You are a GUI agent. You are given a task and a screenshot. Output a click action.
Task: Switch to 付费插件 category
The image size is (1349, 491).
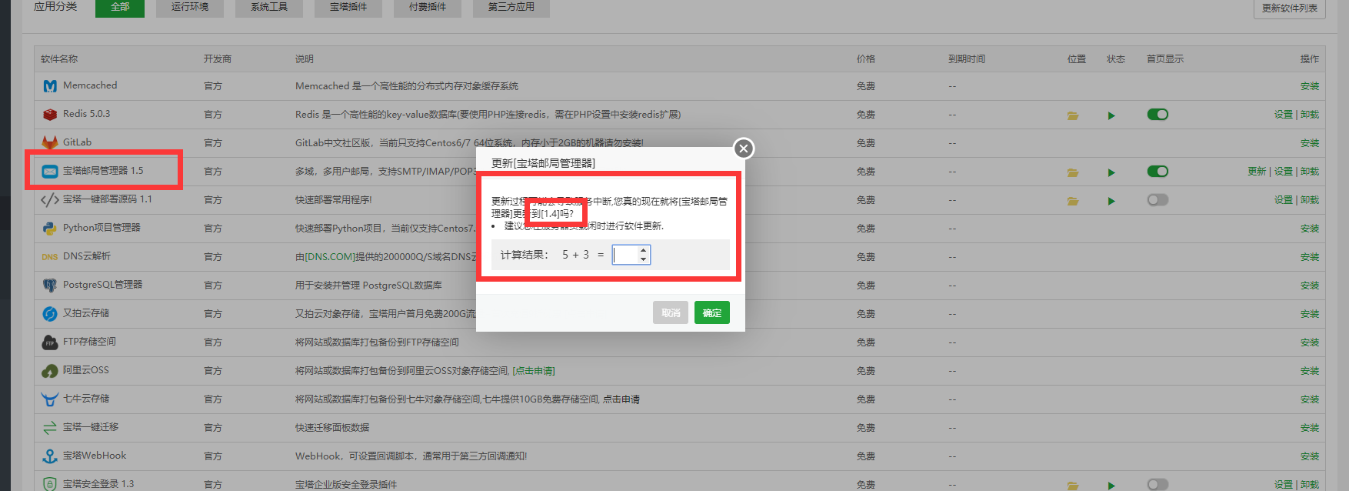tap(428, 7)
